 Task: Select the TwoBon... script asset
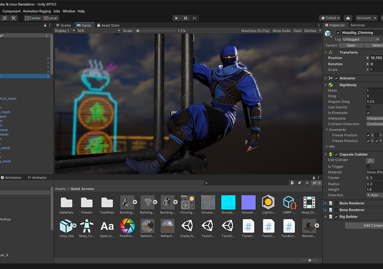point(289,229)
